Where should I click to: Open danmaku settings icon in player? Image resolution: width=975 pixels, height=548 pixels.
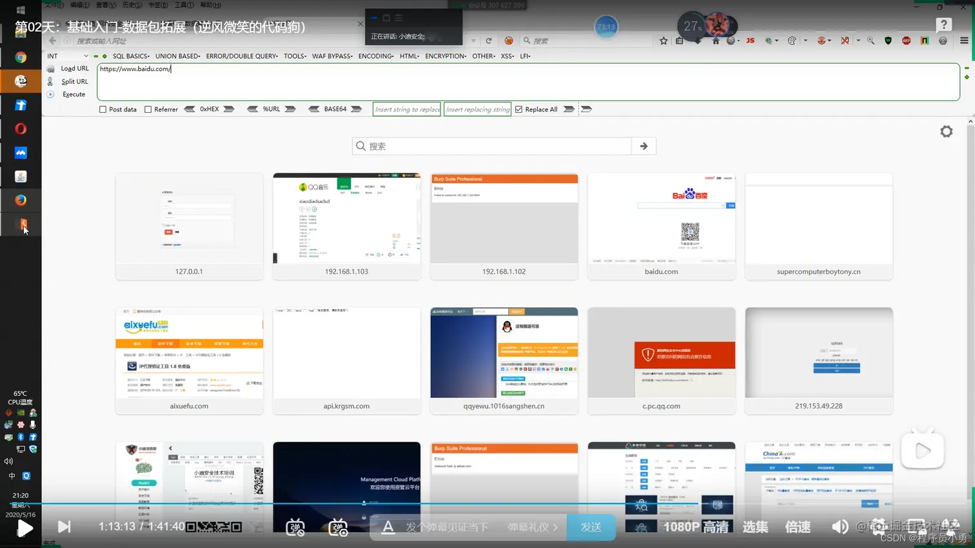click(x=338, y=527)
